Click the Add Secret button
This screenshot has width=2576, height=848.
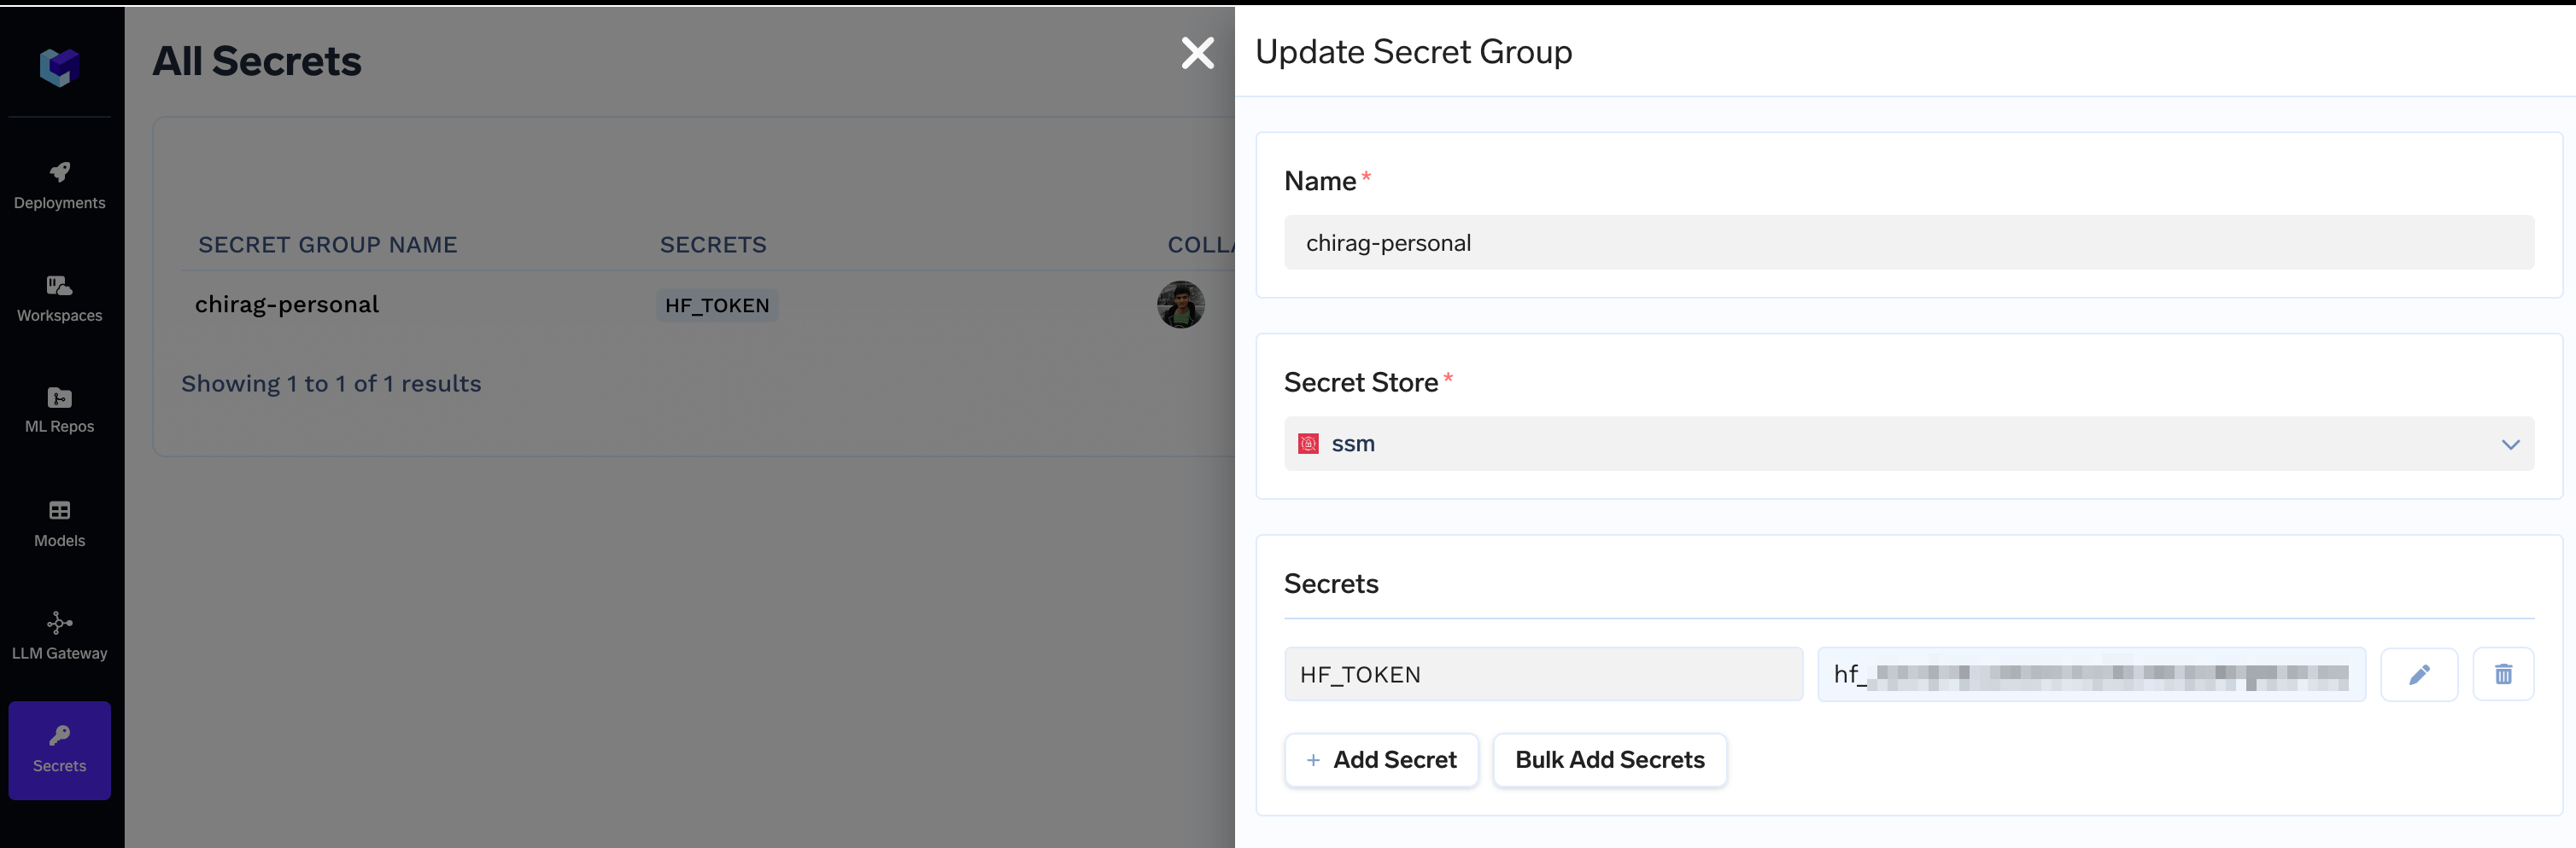tap(1381, 760)
